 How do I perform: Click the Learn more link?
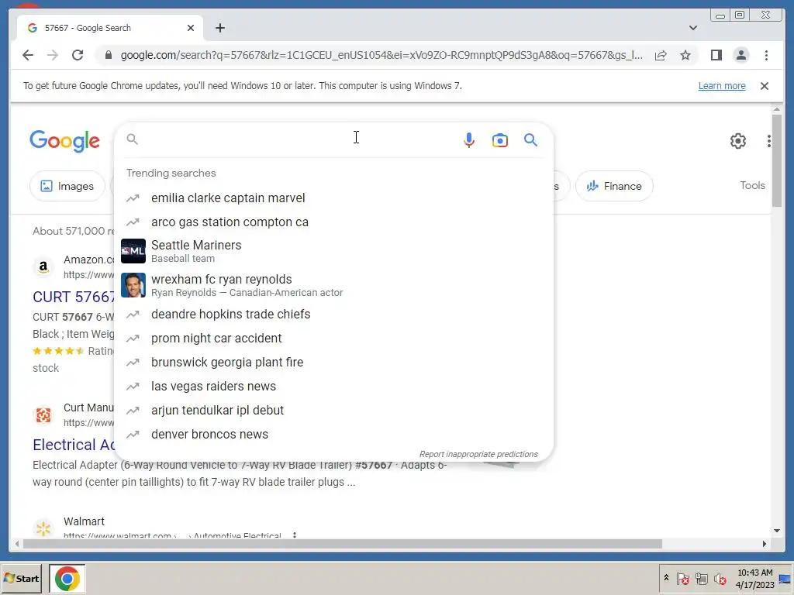[722, 86]
